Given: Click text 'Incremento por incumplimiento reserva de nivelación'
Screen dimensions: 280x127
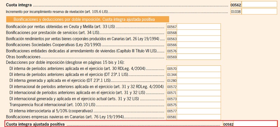Looking at the screenshot, I should [45, 12].
